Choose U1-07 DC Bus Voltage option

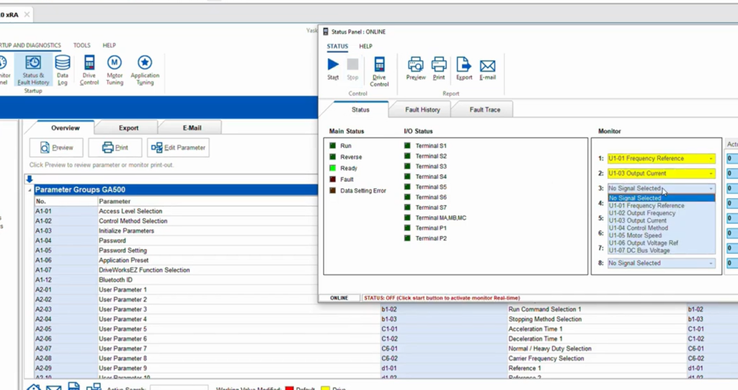coord(639,251)
